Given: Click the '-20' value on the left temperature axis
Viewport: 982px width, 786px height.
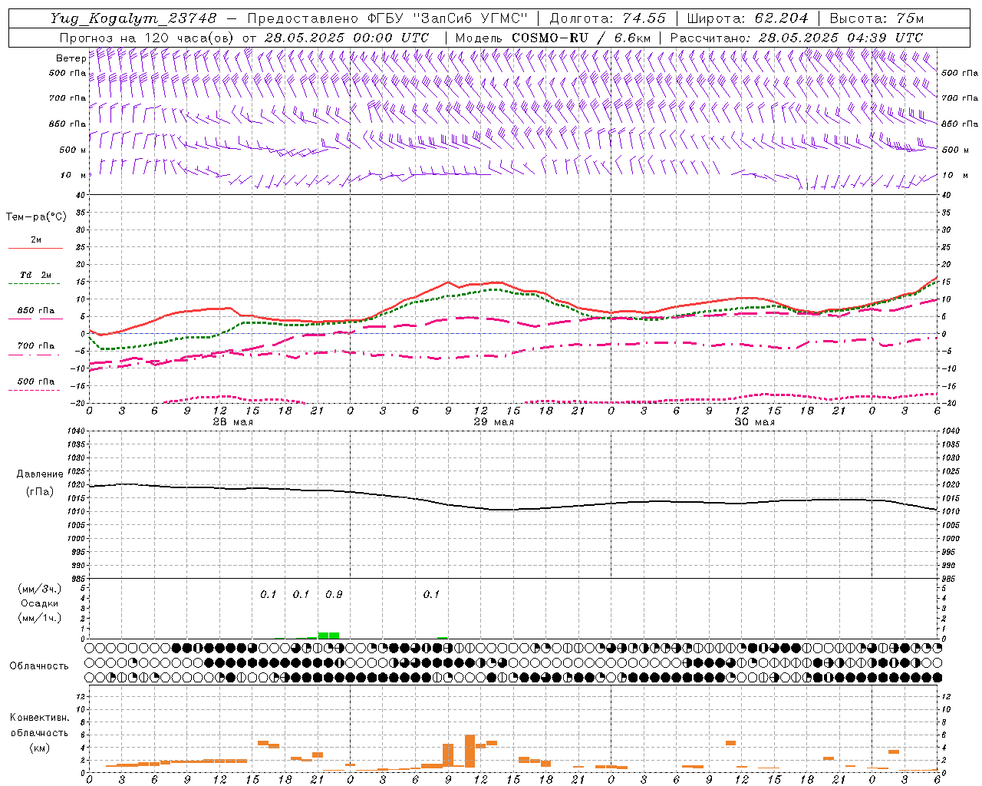Looking at the screenshot, I should tap(77, 403).
